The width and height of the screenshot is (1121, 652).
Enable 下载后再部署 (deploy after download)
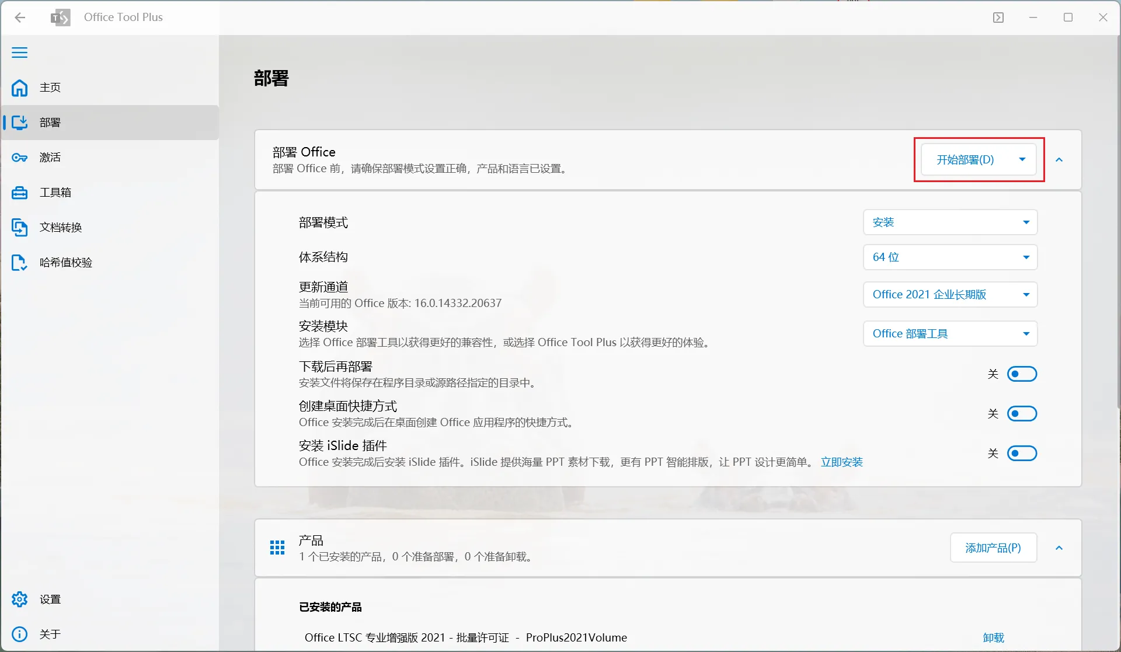(1022, 374)
